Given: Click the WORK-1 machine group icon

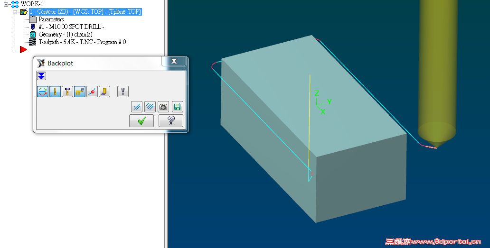Looking at the screenshot, I should (15, 4).
